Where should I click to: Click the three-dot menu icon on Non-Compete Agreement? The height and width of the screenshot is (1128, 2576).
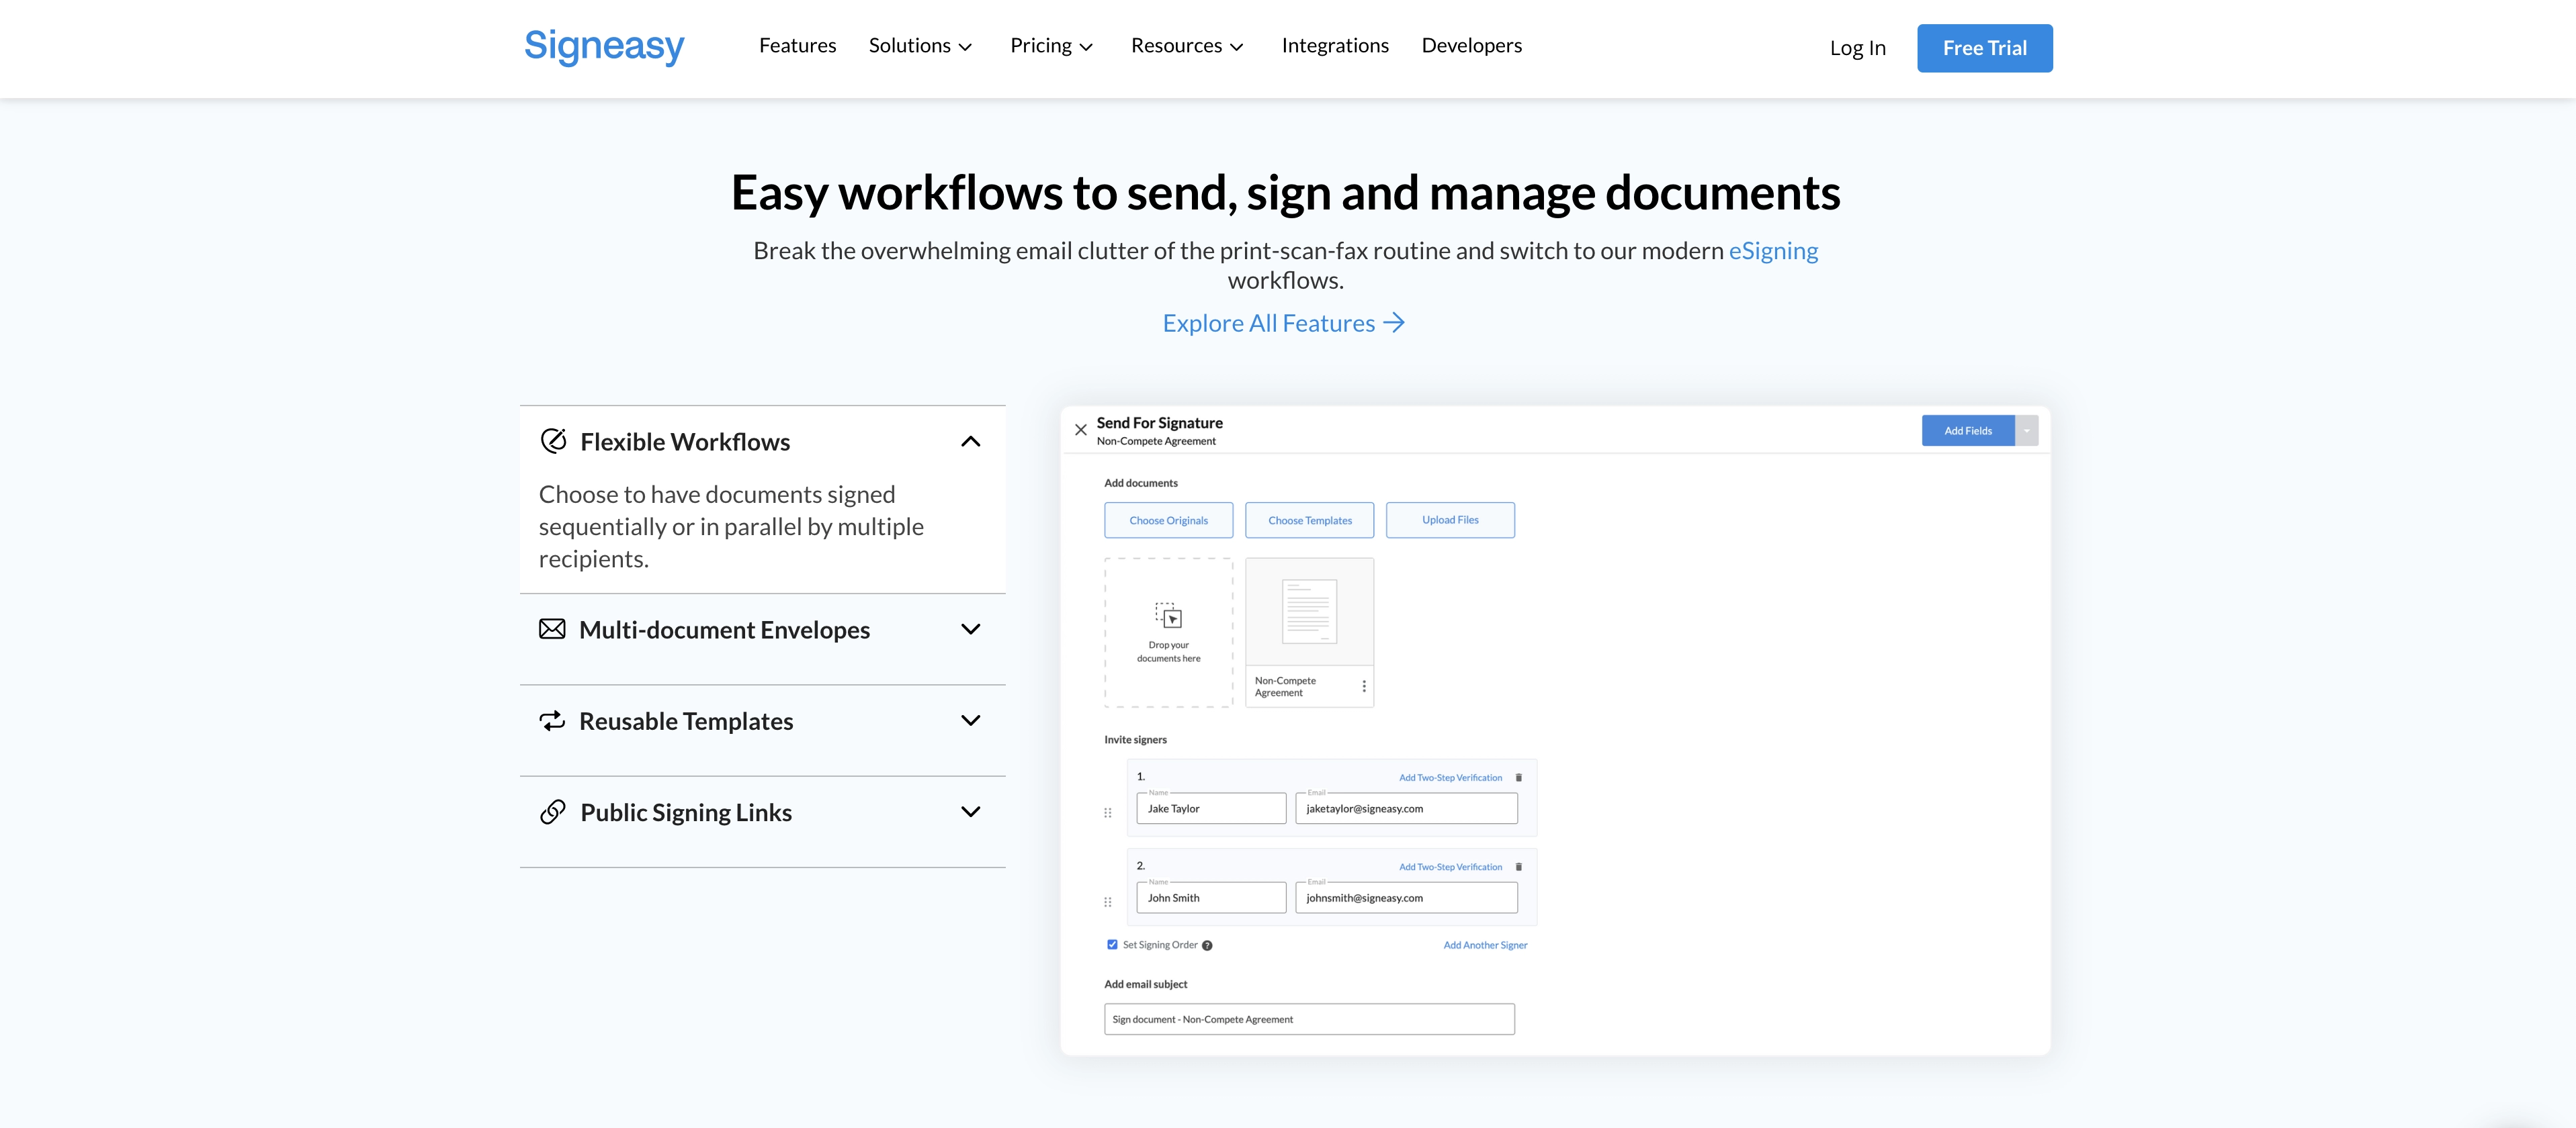(1362, 686)
